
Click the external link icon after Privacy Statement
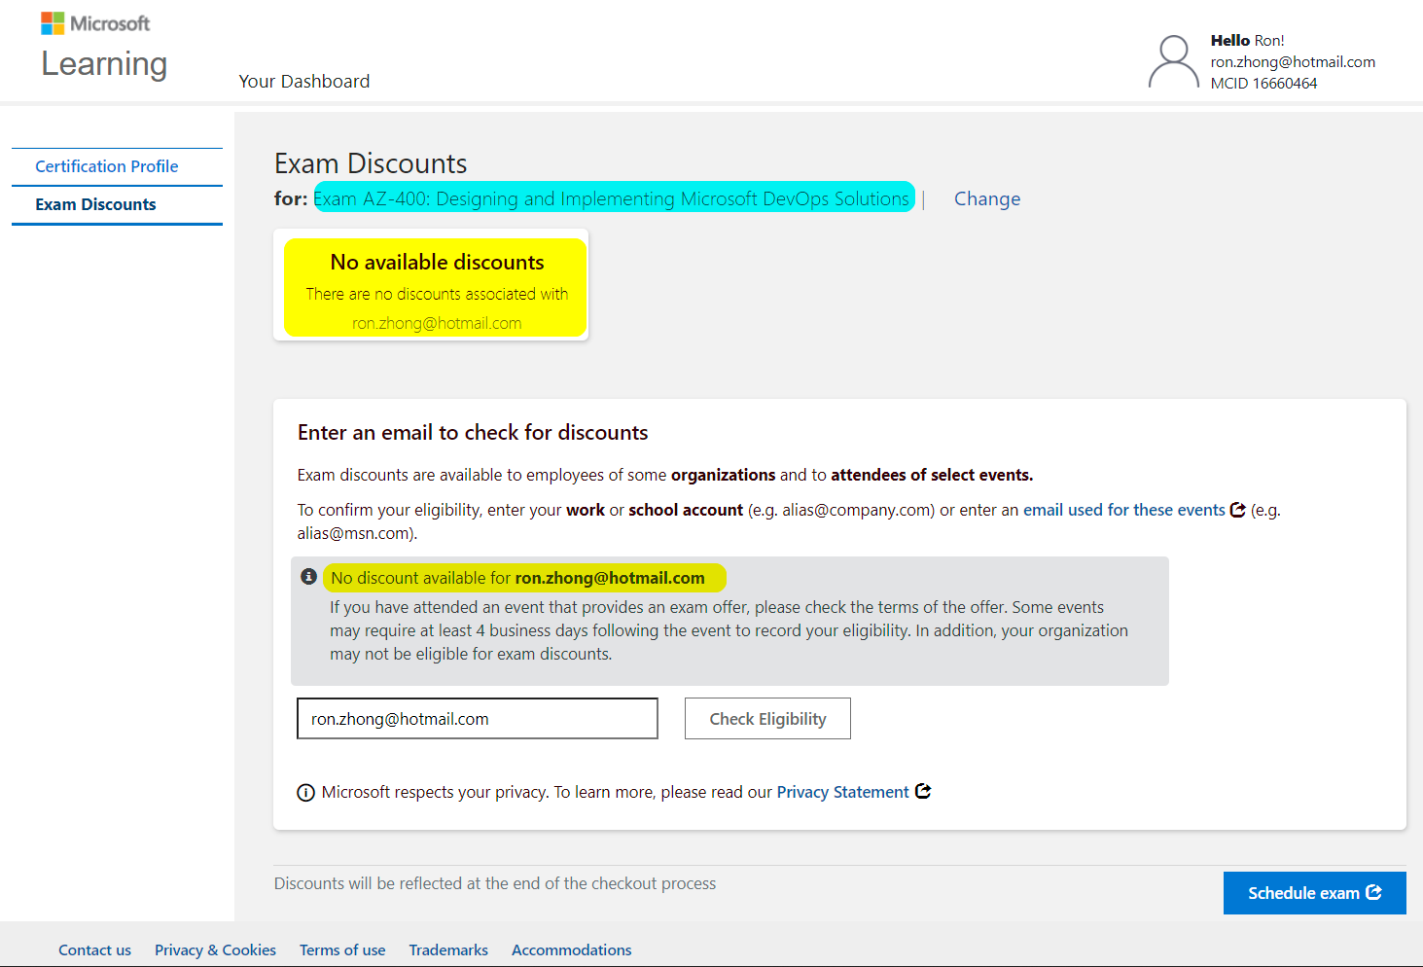(x=923, y=791)
